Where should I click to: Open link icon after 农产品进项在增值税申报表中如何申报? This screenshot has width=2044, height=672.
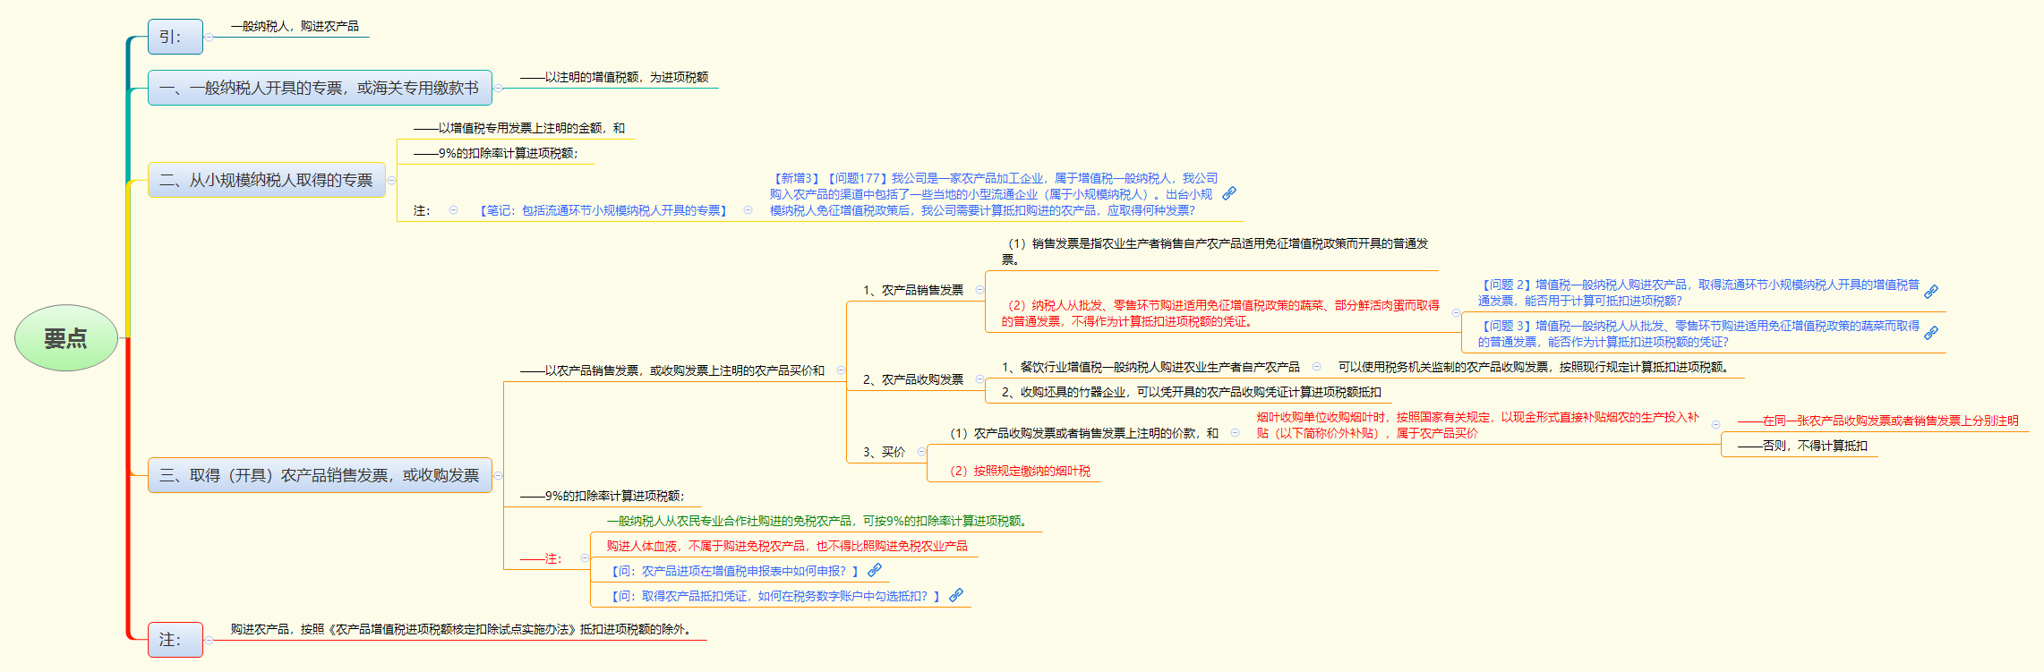pyautogui.click(x=875, y=570)
